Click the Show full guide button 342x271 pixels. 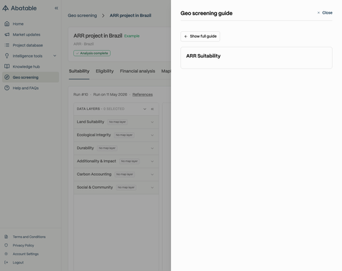pos(200,36)
